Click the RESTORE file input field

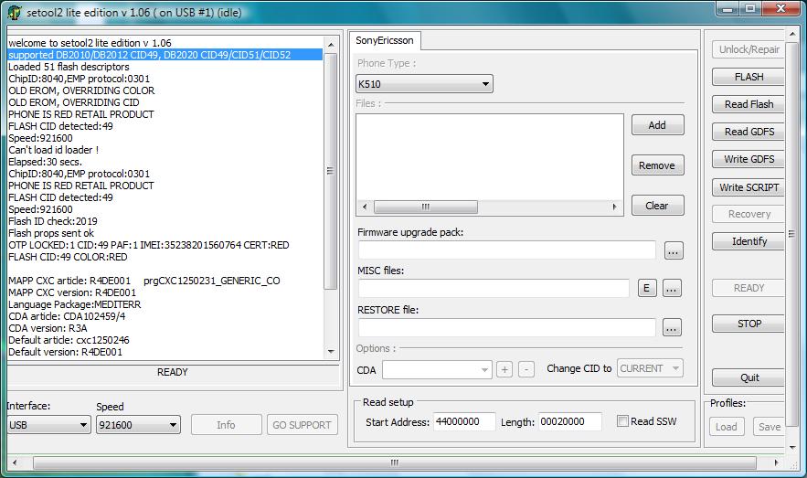click(507, 327)
